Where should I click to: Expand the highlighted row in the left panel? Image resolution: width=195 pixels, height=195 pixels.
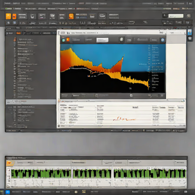click(31, 102)
